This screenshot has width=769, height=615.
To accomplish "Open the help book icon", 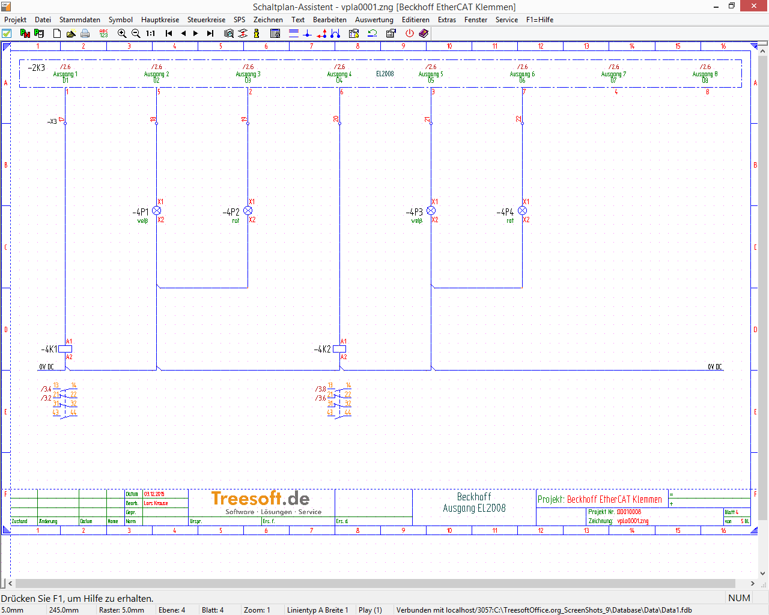I will [x=424, y=34].
